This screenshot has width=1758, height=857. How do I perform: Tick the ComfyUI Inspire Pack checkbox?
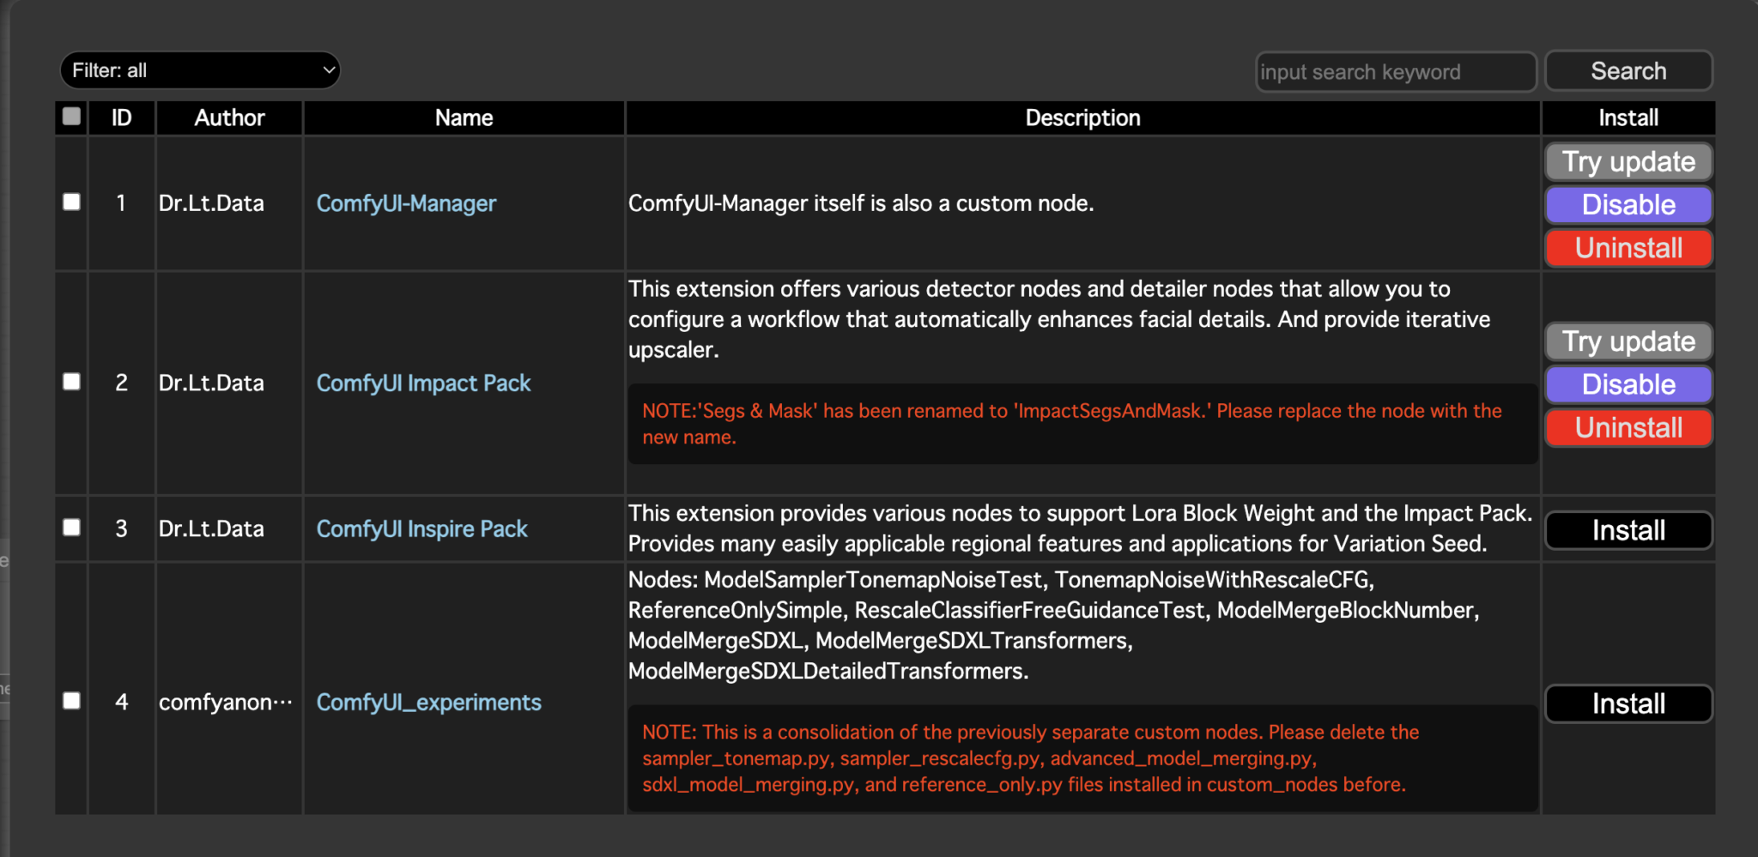(72, 528)
